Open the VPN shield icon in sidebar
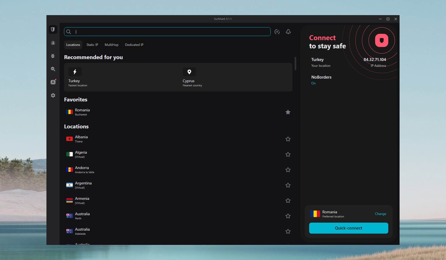Image resolution: width=446 pixels, height=260 pixels. point(53,29)
